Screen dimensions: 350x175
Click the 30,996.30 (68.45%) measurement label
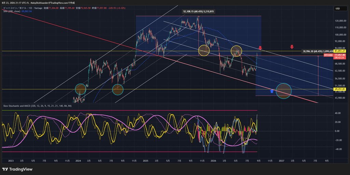pos(317,51)
